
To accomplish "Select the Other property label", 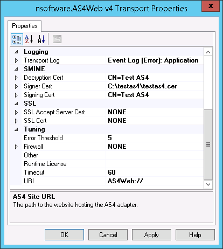I will [x=31, y=155].
